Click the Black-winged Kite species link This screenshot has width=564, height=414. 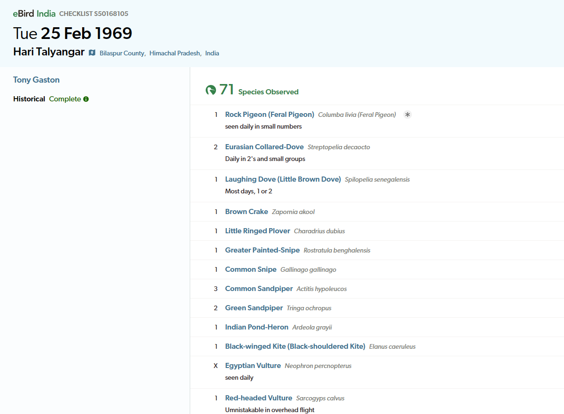(x=295, y=346)
